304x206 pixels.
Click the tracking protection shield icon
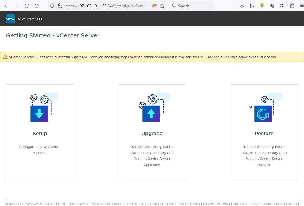(52, 6)
